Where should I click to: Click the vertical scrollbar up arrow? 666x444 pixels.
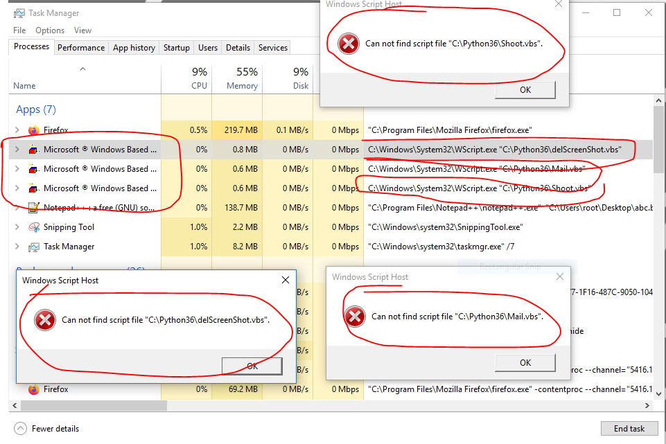click(658, 101)
